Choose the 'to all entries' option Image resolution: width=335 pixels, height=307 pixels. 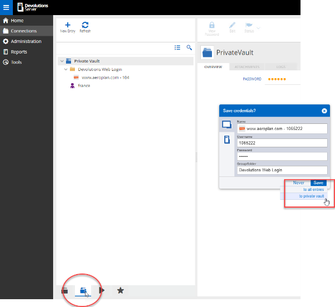coord(313,190)
